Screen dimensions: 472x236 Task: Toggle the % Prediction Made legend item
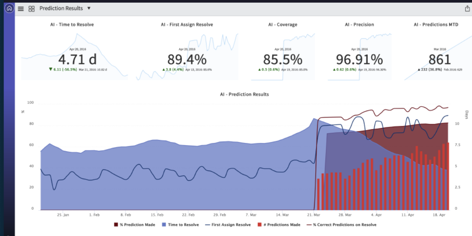click(x=134, y=225)
